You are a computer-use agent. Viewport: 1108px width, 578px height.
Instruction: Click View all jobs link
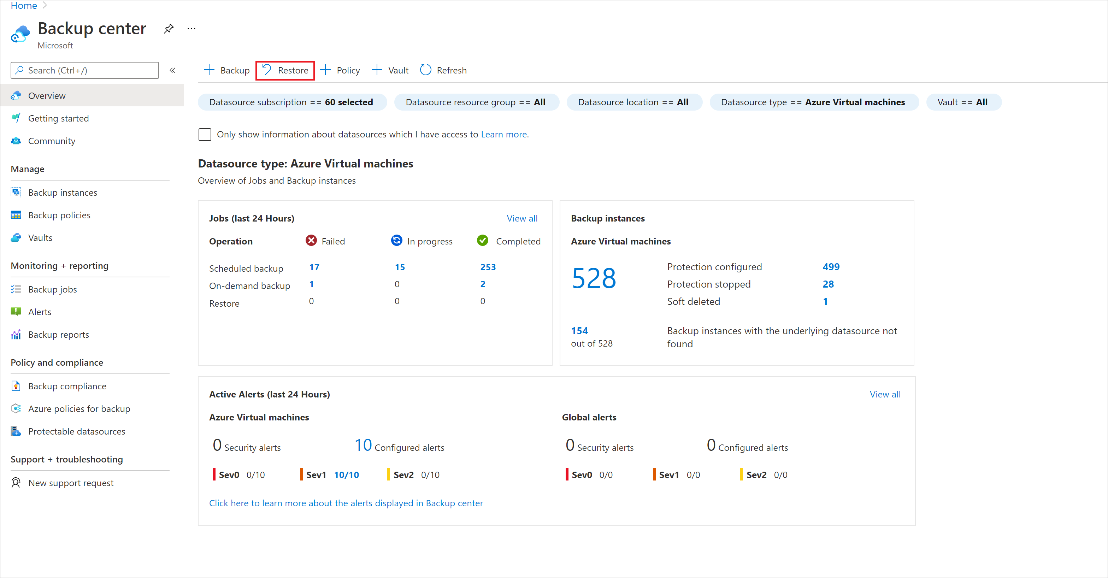(523, 218)
